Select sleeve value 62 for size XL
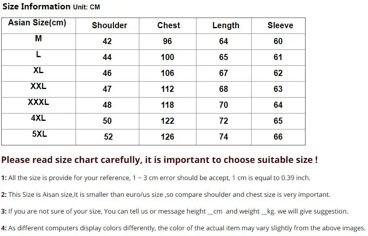 coord(278,73)
